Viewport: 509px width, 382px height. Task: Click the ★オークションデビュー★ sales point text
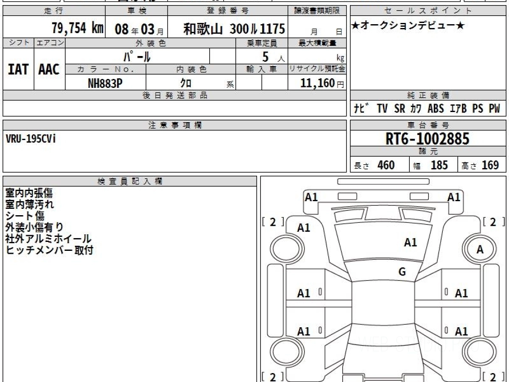408,26
